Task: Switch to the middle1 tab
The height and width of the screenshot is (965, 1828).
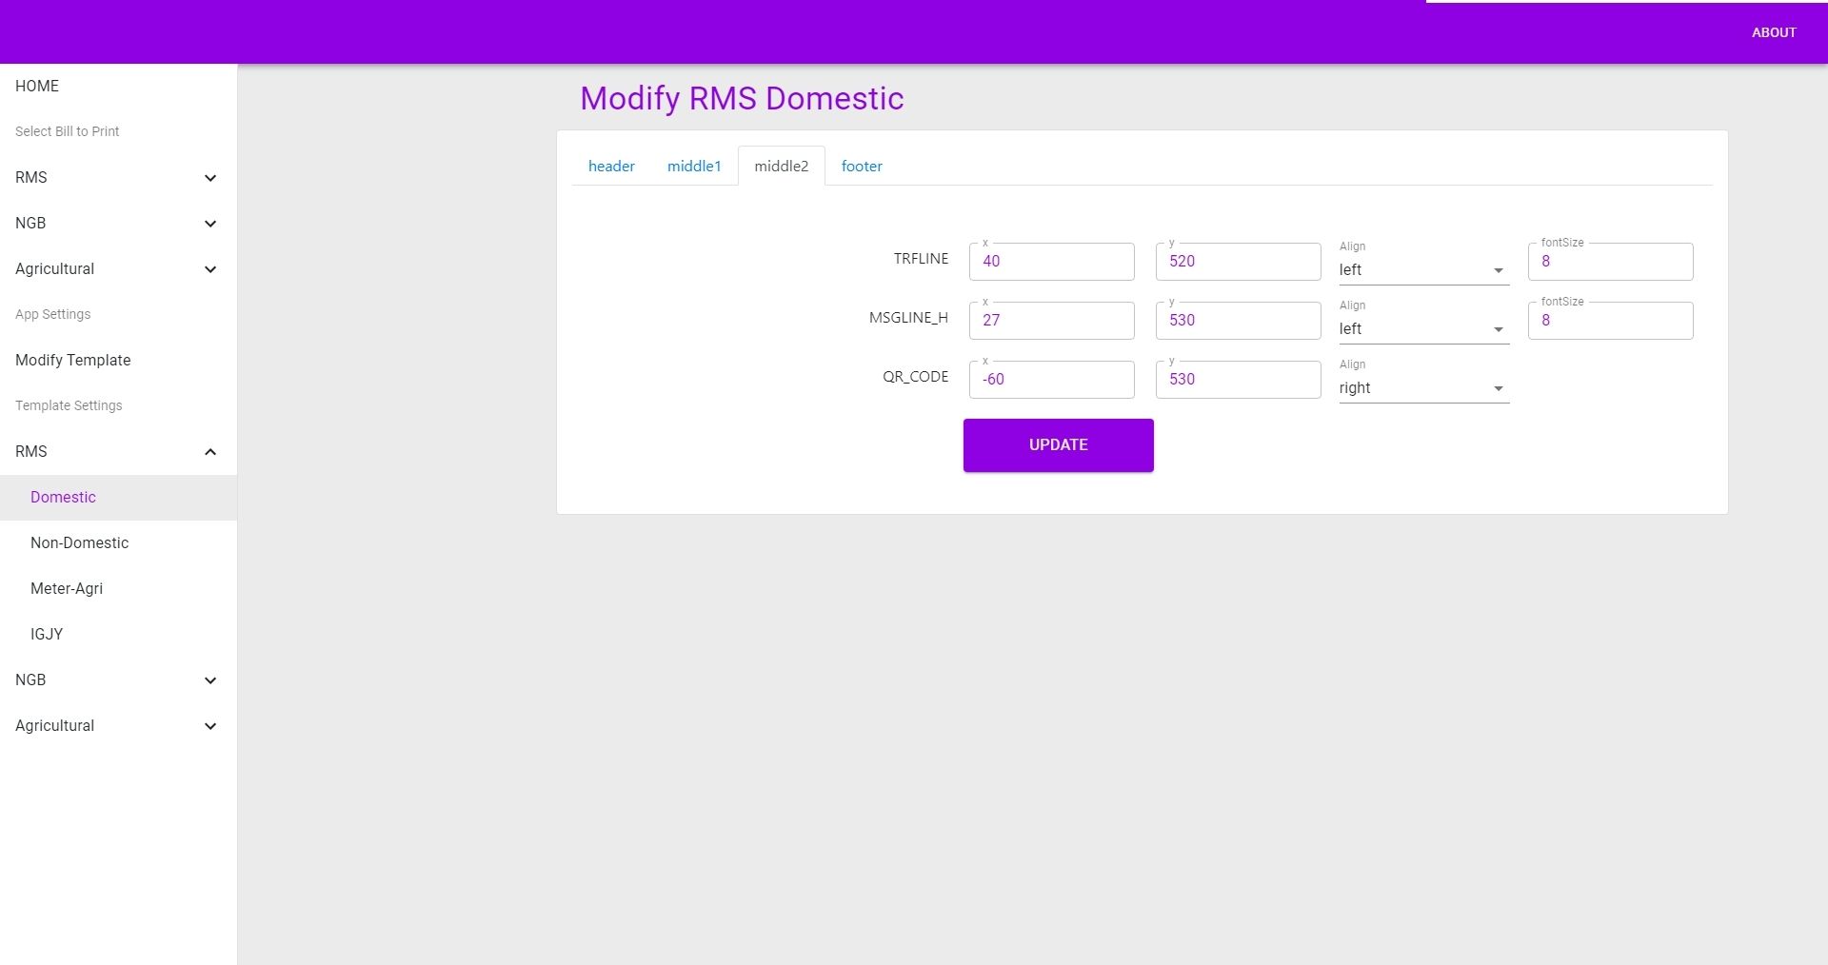Action: pos(694,167)
